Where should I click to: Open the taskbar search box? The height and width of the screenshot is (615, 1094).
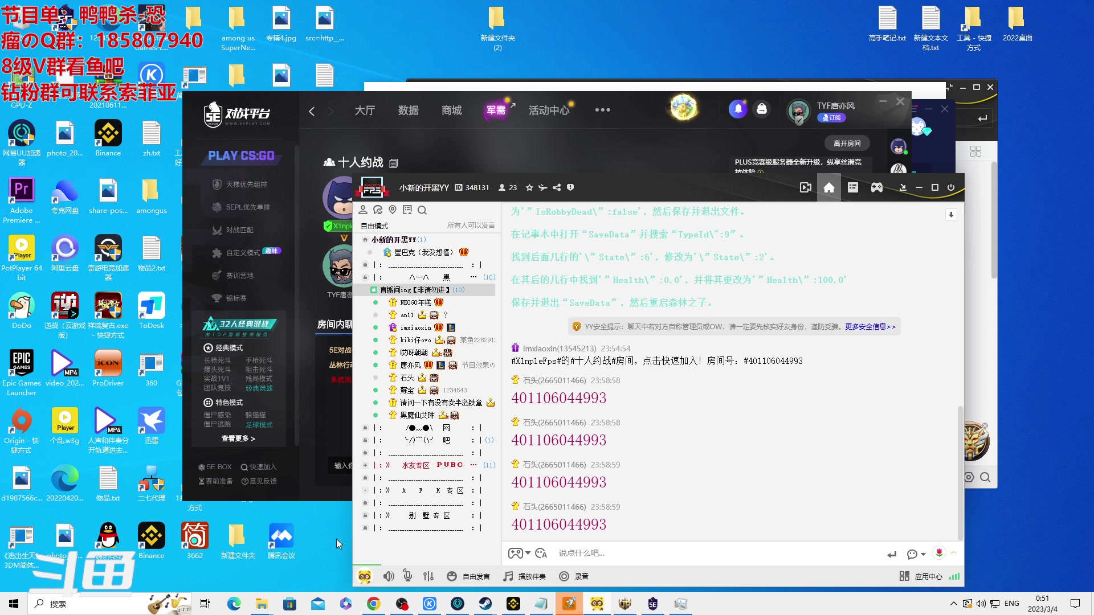108,604
